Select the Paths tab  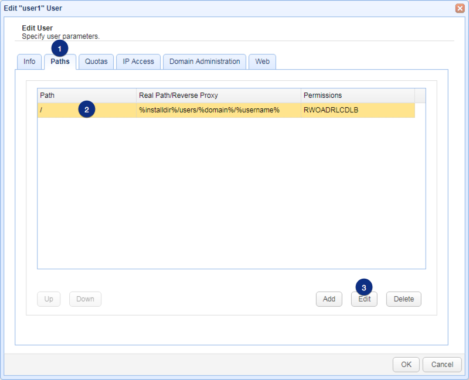(x=60, y=61)
